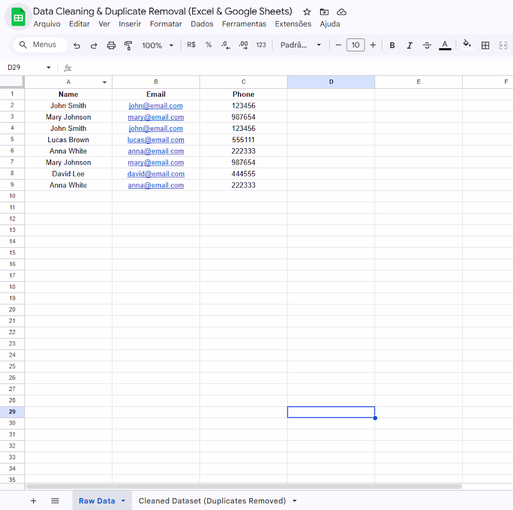Open john@email.com link in row 4
The width and height of the screenshot is (513, 510).
156,128
